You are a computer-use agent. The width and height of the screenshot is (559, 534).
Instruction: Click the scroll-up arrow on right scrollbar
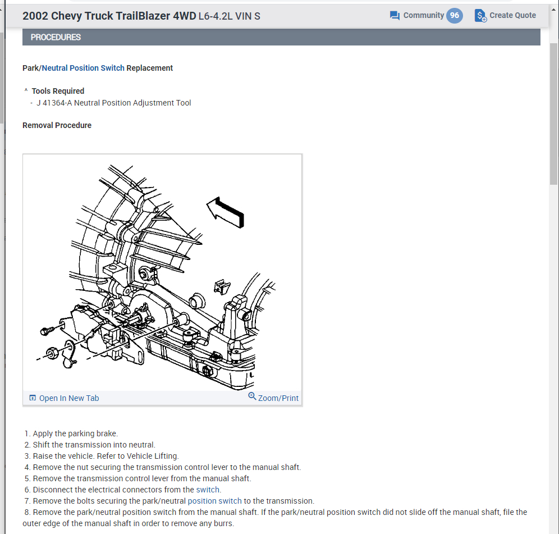pyautogui.click(x=553, y=10)
